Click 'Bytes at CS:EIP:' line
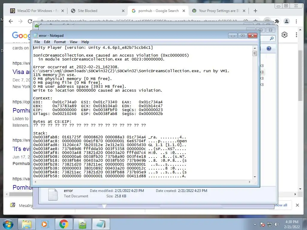Screen dimensions: 307x230 (x=52, y=122)
